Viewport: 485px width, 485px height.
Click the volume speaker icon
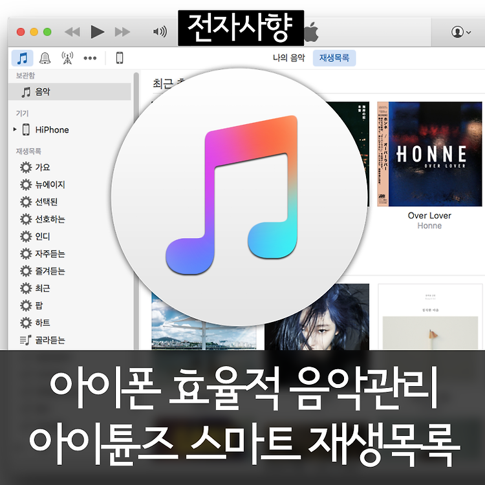(x=160, y=32)
